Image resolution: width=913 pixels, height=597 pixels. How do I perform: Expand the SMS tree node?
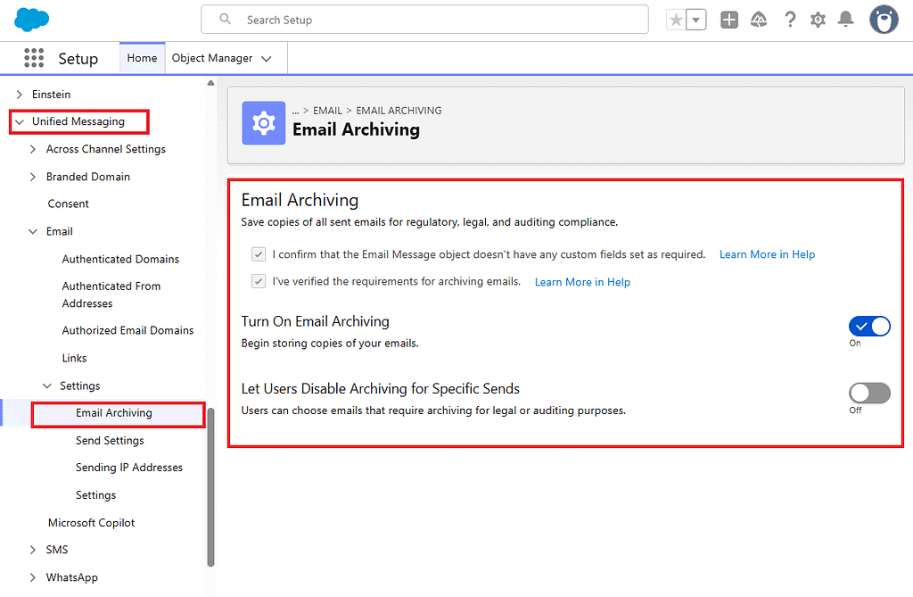(x=33, y=550)
